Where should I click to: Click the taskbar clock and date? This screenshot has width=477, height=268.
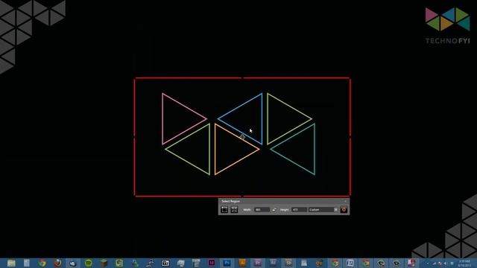pos(464,263)
